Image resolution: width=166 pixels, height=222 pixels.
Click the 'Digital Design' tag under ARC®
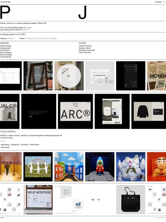(5, 145)
